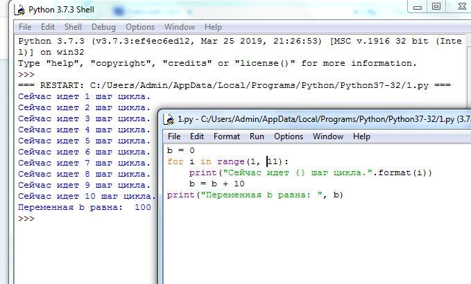Click the Python 3.7.3 version banner line
Image resolution: width=471 pixels, height=284 pixels.
point(240,41)
